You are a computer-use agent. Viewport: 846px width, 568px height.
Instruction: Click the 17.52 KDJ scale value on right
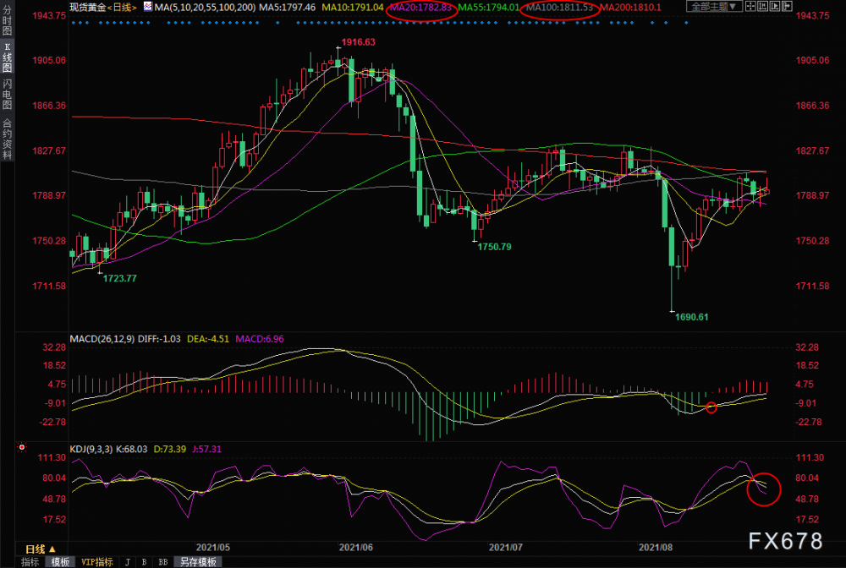[807, 520]
